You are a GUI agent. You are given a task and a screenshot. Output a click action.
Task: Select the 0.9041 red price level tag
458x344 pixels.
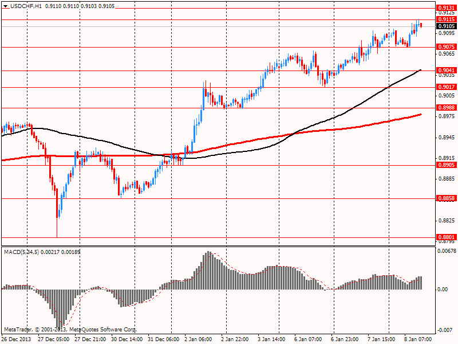(445, 71)
